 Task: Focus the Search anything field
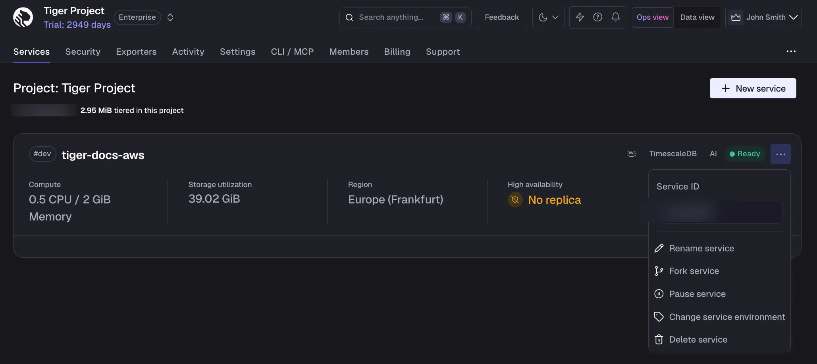click(x=405, y=17)
